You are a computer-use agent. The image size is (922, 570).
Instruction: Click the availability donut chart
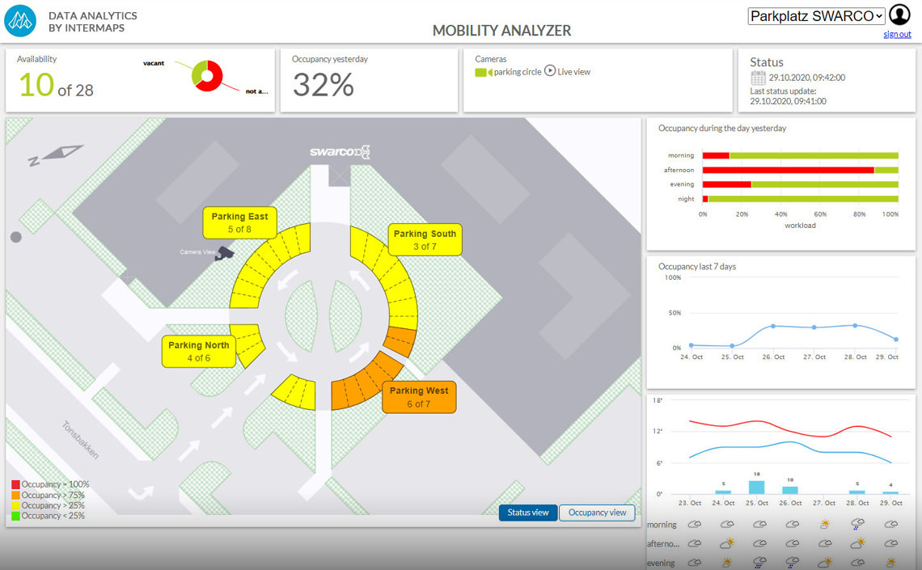tap(207, 75)
